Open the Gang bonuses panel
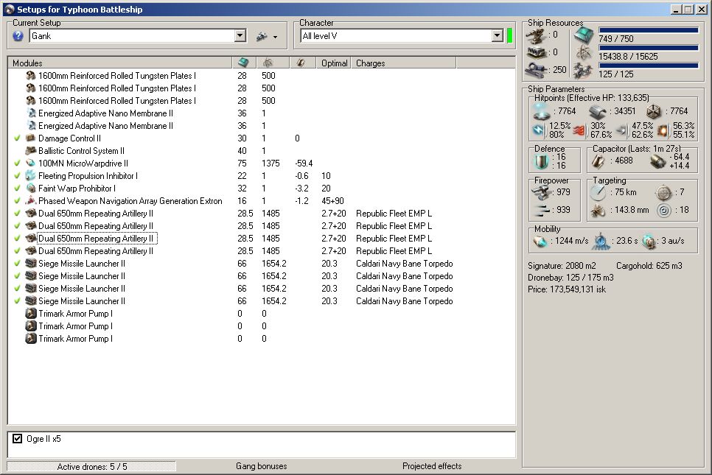Viewport: 712px width, 475px height. click(x=261, y=466)
